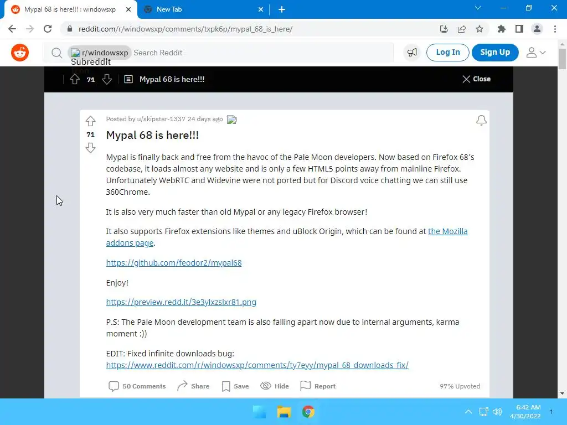
Task: Share the post
Action: point(193,386)
